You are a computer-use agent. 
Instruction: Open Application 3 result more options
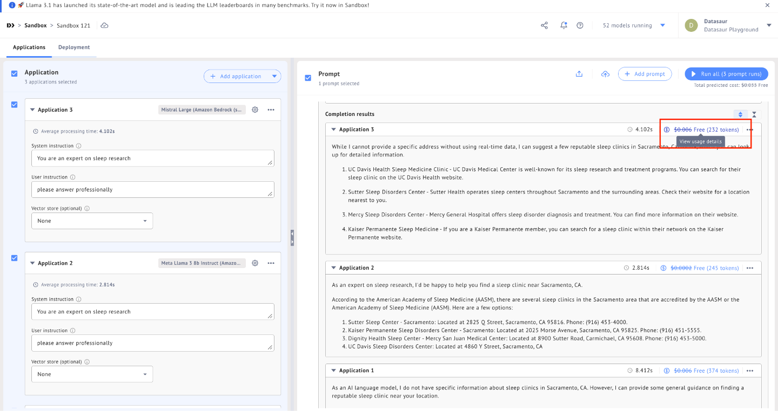[x=750, y=129]
